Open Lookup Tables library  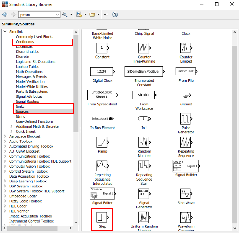pyautogui.click(x=28, y=67)
